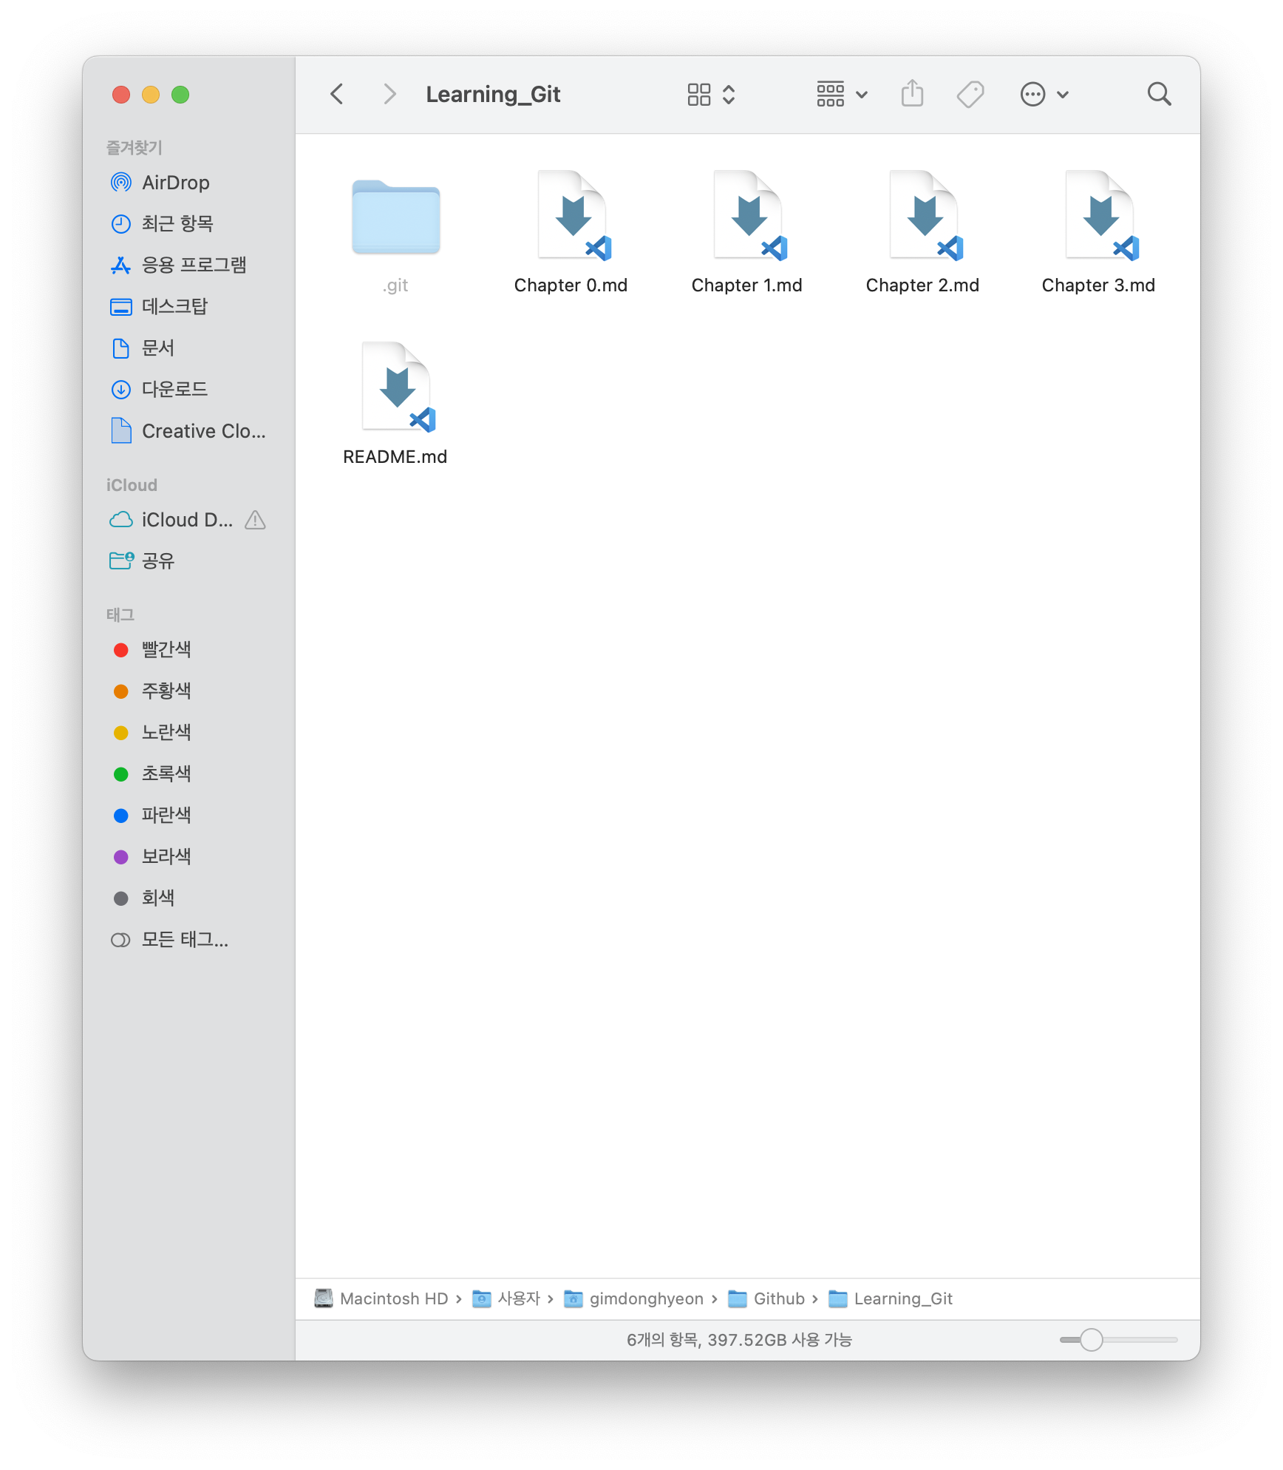This screenshot has width=1283, height=1470.
Task: Click Learning_Git in the path bar
Action: (891, 1298)
